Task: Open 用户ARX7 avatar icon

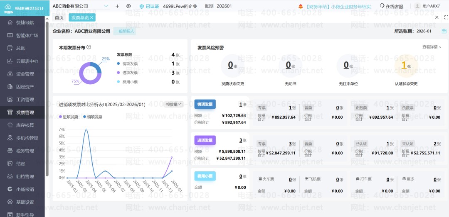Action: (417, 6)
